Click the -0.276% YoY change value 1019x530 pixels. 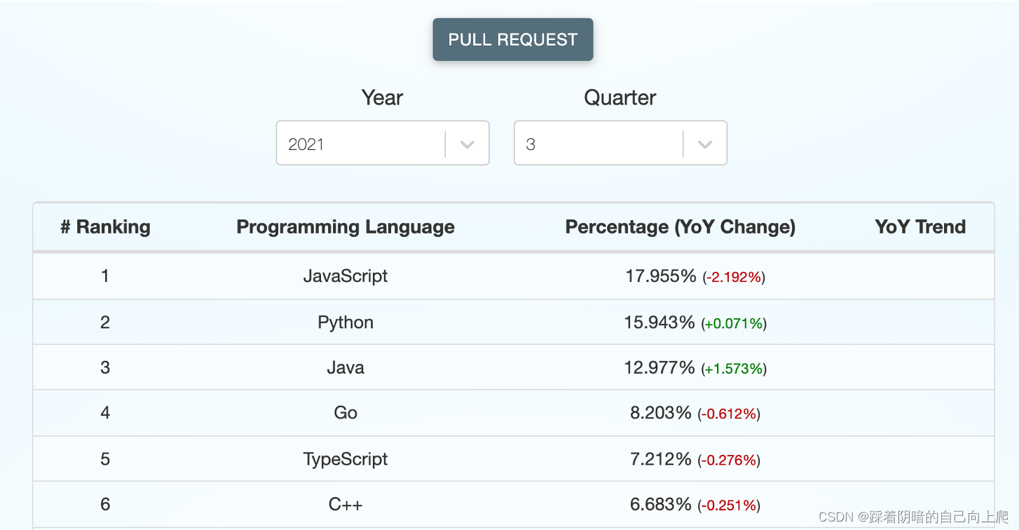pos(729,461)
